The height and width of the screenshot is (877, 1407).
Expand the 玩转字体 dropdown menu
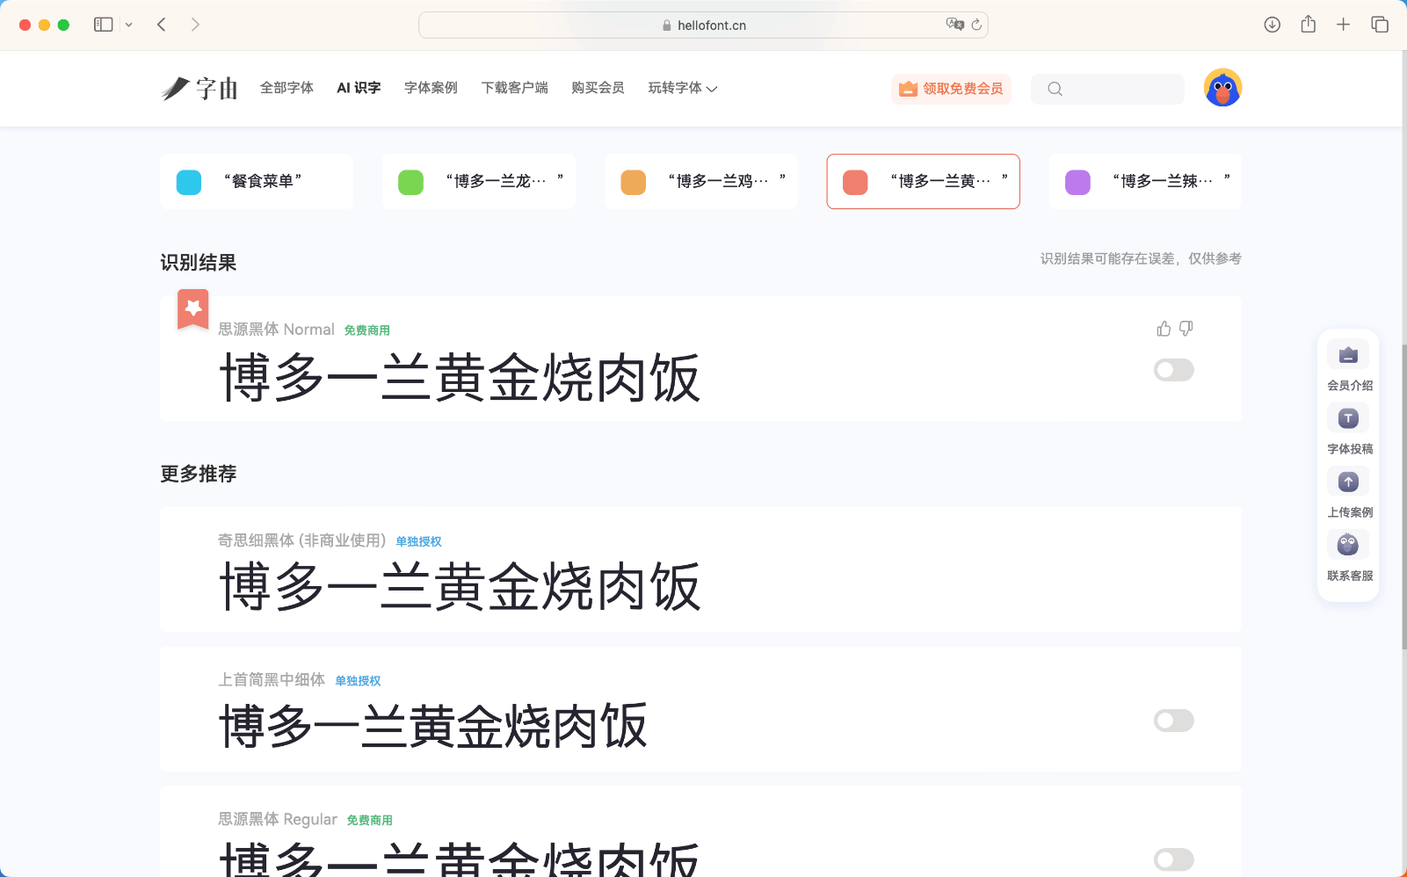[x=682, y=88]
